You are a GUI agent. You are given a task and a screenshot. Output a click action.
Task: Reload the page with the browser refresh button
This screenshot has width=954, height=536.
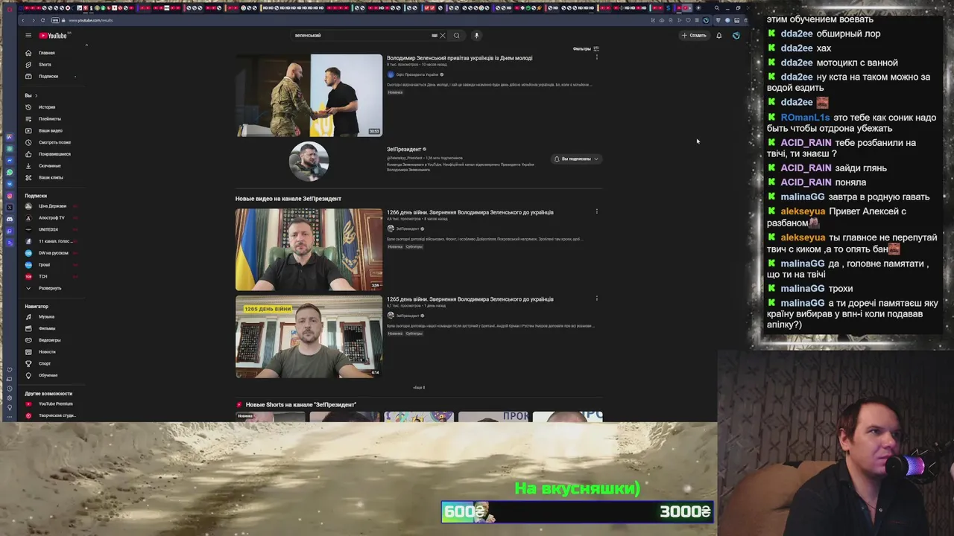(42, 20)
